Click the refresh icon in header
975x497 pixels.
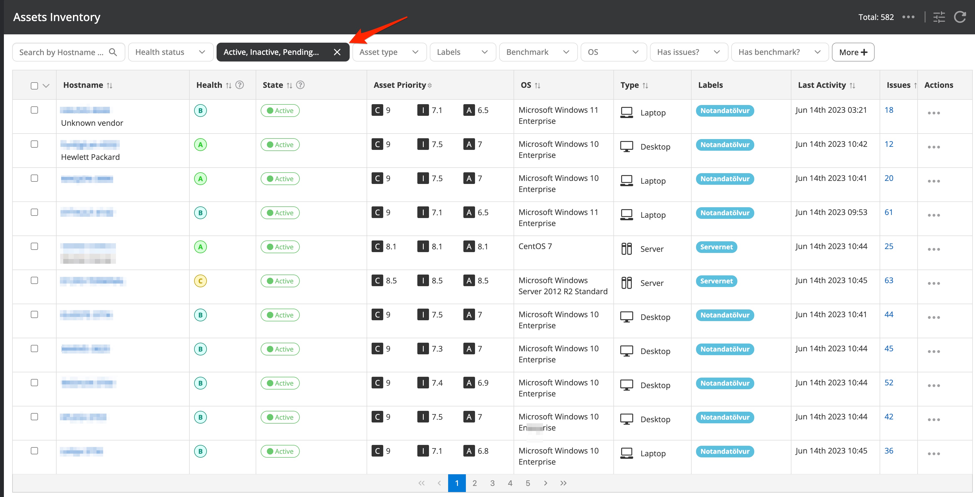pyautogui.click(x=960, y=17)
